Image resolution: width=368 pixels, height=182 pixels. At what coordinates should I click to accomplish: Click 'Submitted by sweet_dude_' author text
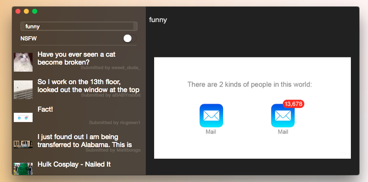111,67
